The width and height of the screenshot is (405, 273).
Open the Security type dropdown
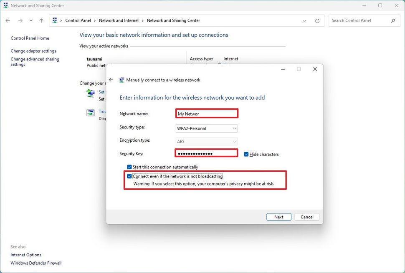(x=234, y=128)
